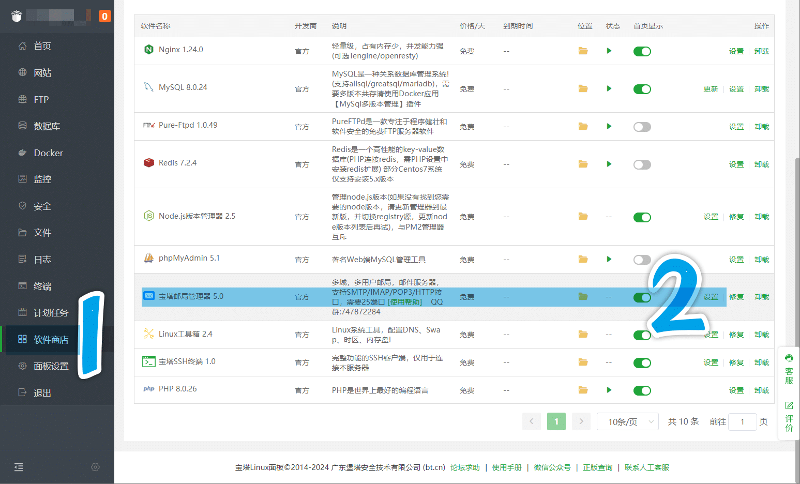Open the Linux工具箱 folder icon

point(583,334)
